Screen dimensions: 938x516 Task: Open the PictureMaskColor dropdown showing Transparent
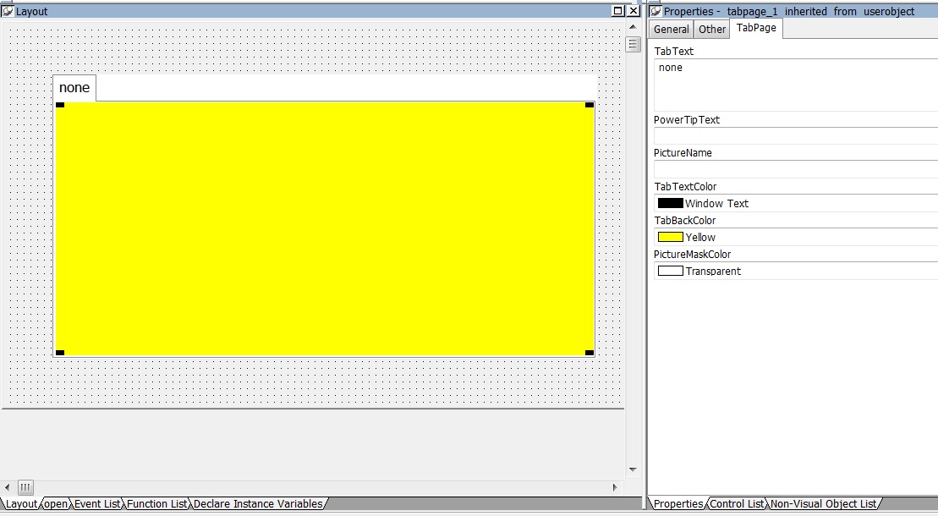tap(795, 271)
